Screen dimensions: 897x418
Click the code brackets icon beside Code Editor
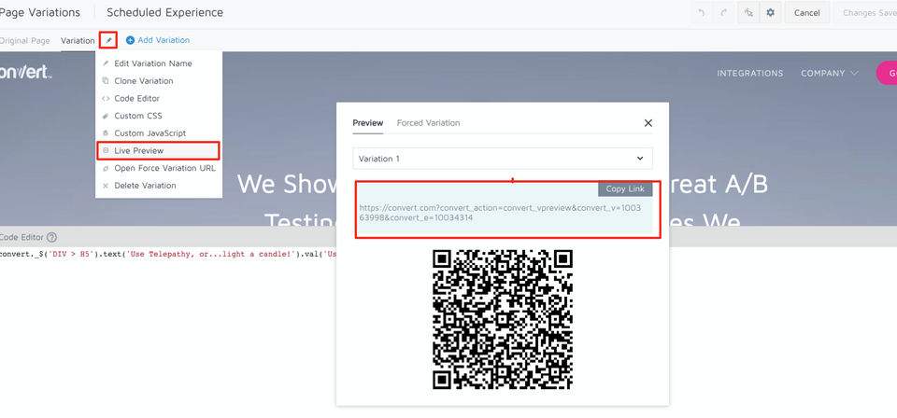[106, 98]
